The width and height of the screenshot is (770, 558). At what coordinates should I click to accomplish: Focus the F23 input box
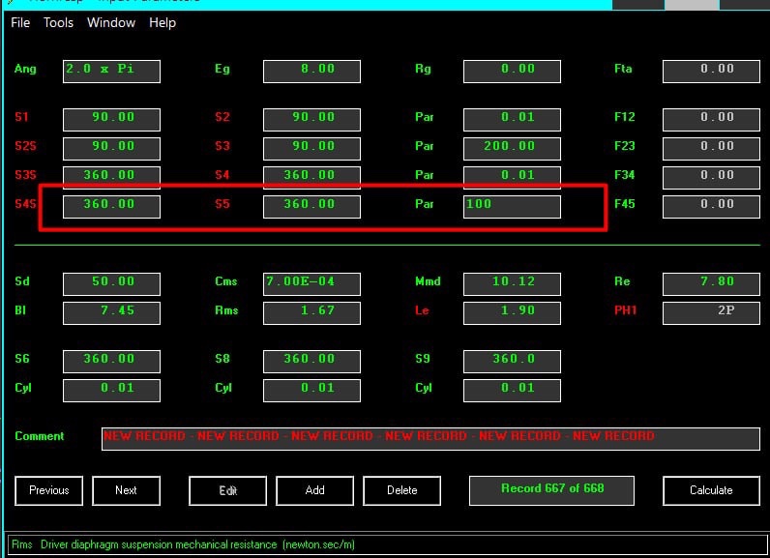[x=711, y=149]
